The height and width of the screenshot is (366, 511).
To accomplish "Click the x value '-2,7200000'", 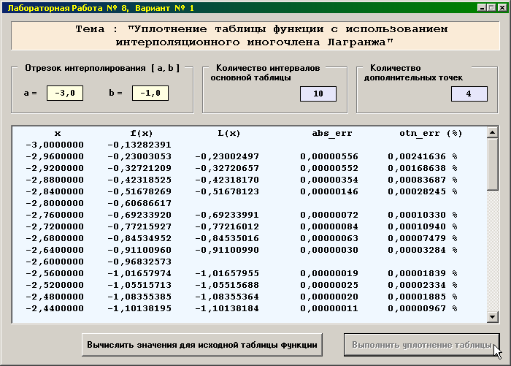I will [55, 226].
